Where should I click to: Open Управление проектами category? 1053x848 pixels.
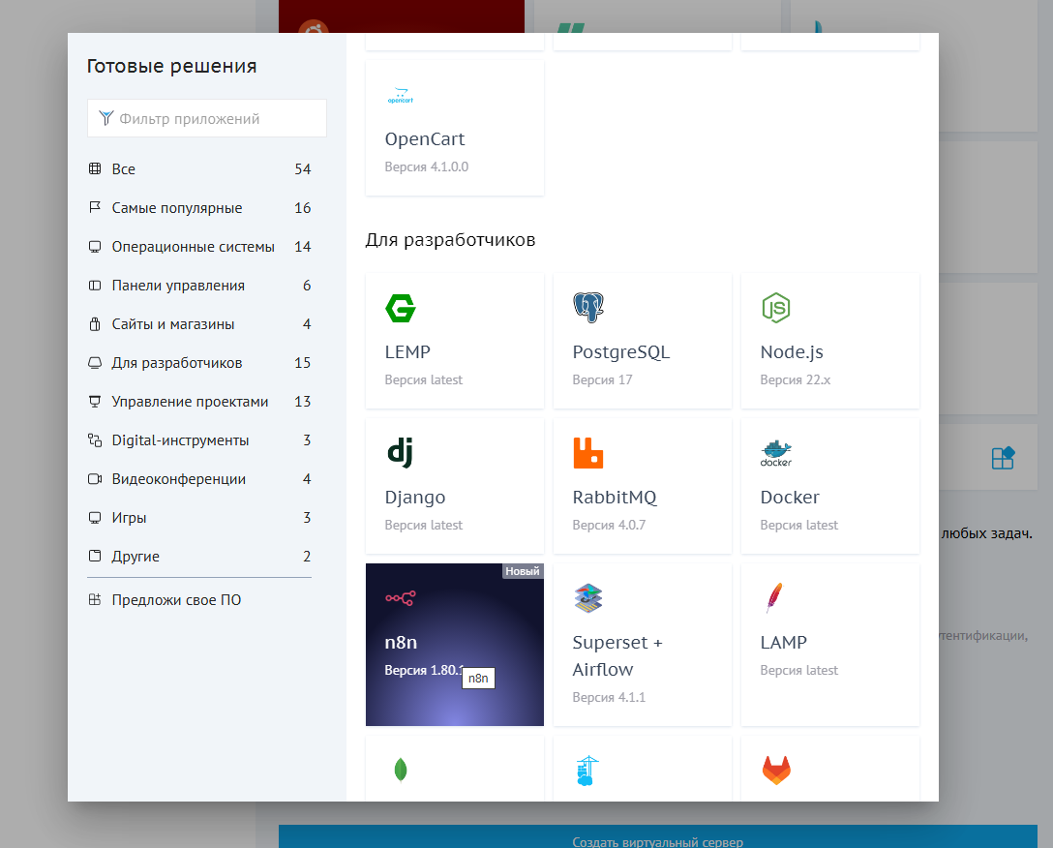[199, 402]
